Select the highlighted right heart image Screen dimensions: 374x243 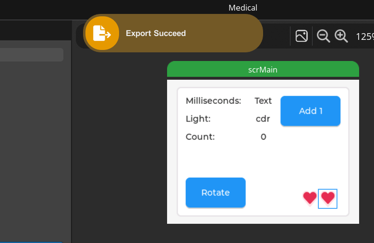(328, 198)
